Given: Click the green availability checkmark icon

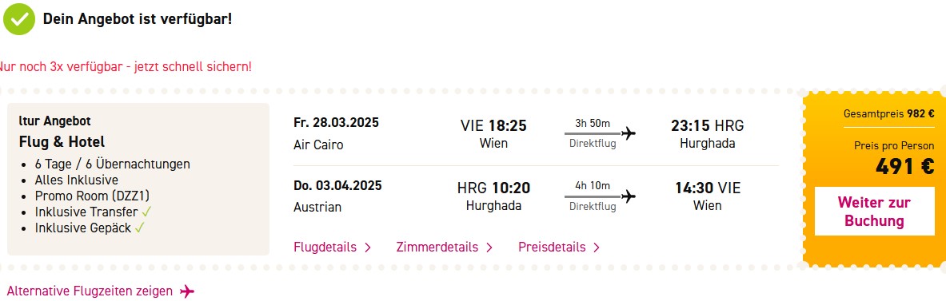Looking at the screenshot, I should coord(19,19).
